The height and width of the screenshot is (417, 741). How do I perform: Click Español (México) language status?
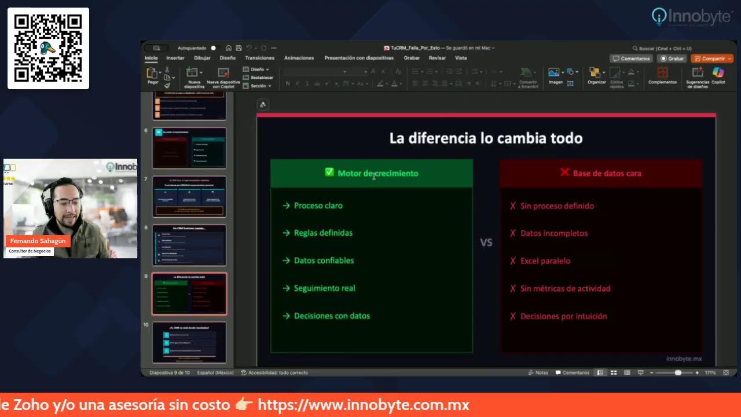215,372
